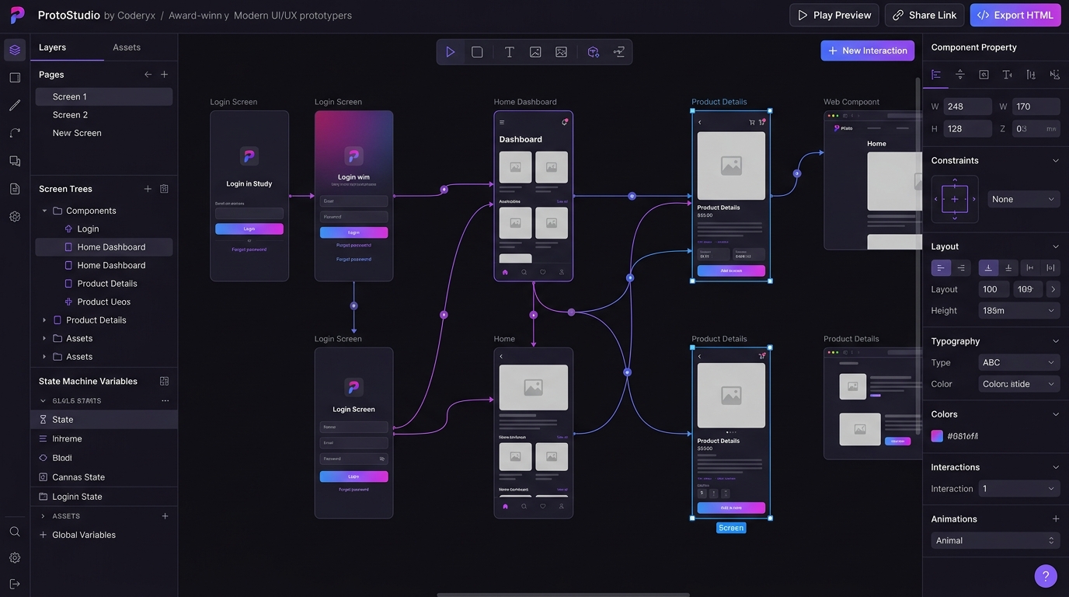1069x597 pixels.
Task: Select New Screen in Pages list
Action: coord(104,133)
